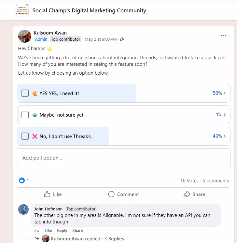The width and height of the screenshot is (237, 243).
Task: Click the Admin badge
Action: [x=41, y=39]
